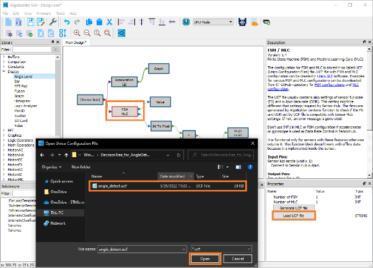
Task: Click the Paste clipboard icon
Action: 99,22
